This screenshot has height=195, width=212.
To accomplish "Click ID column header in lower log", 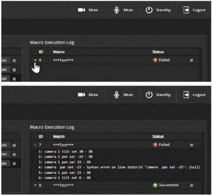I will (x=41, y=137).
